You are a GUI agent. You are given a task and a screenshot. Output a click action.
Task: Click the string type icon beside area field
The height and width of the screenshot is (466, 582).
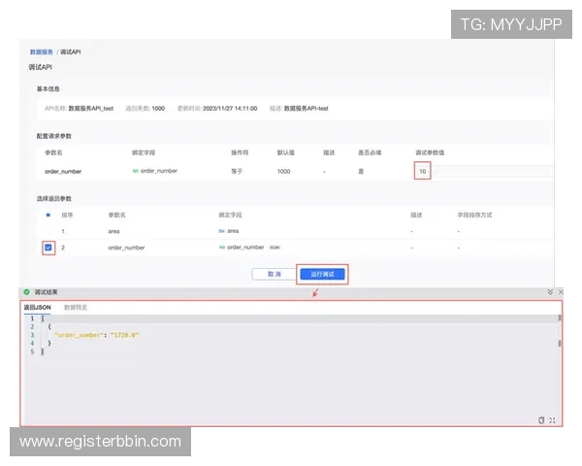click(221, 231)
